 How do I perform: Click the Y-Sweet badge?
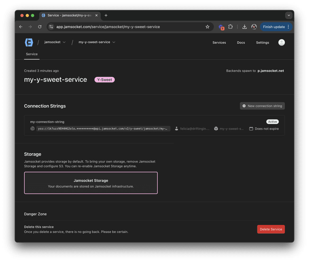[x=104, y=80]
